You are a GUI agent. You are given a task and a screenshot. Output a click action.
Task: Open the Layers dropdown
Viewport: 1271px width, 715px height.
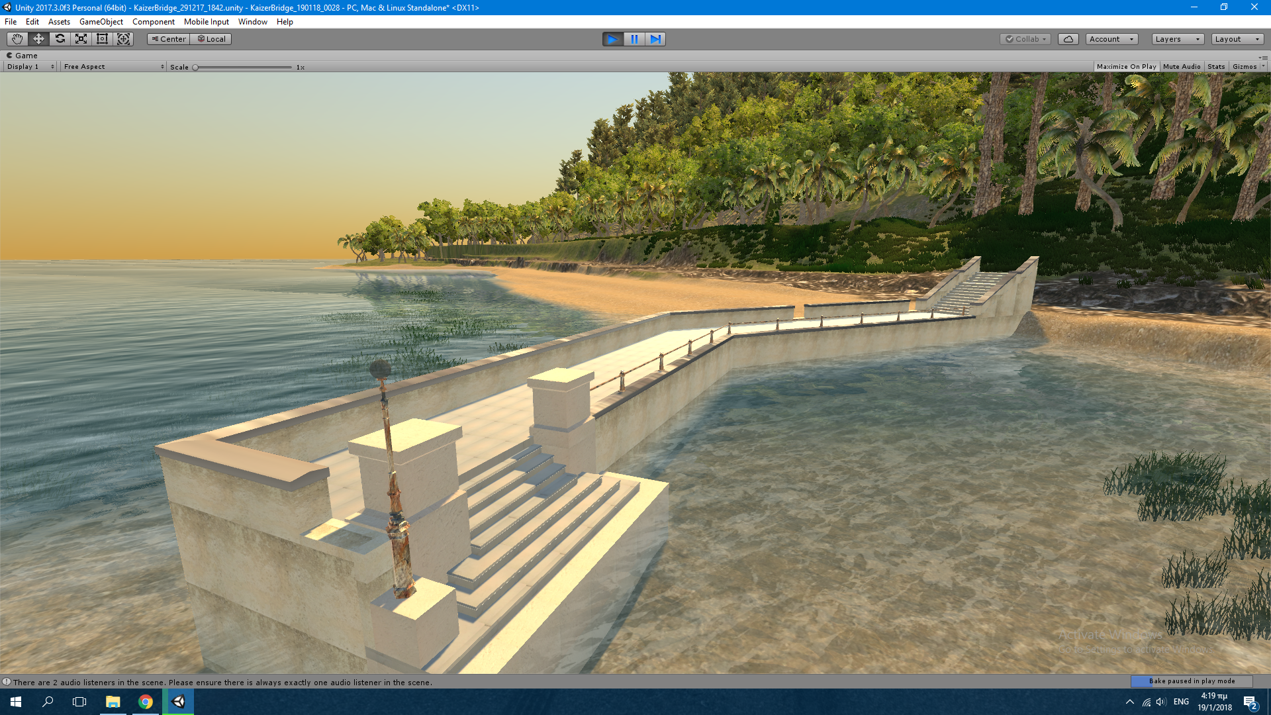click(x=1177, y=39)
